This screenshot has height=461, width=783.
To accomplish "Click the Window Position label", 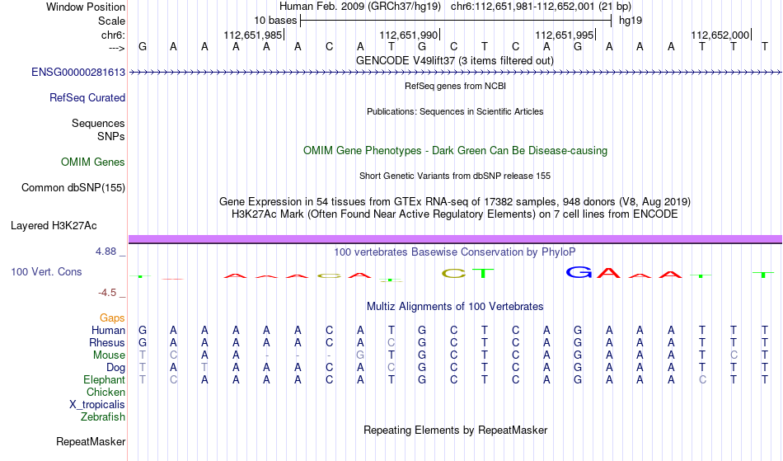I will click(x=86, y=7).
